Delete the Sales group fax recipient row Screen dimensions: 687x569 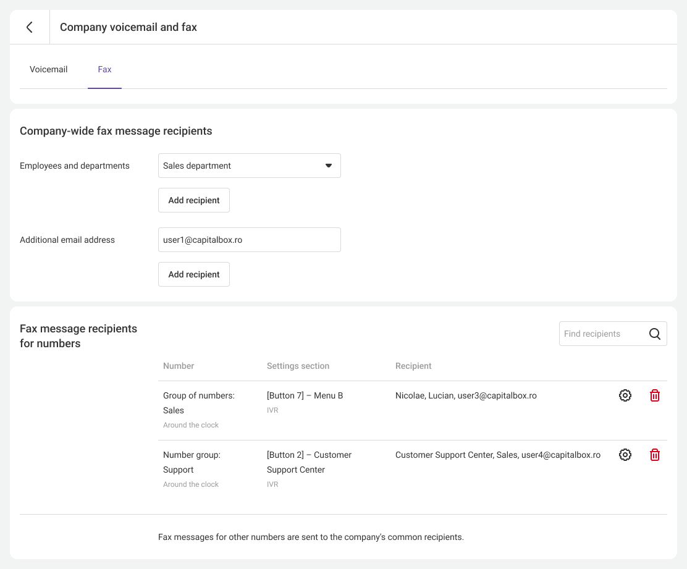pos(655,395)
